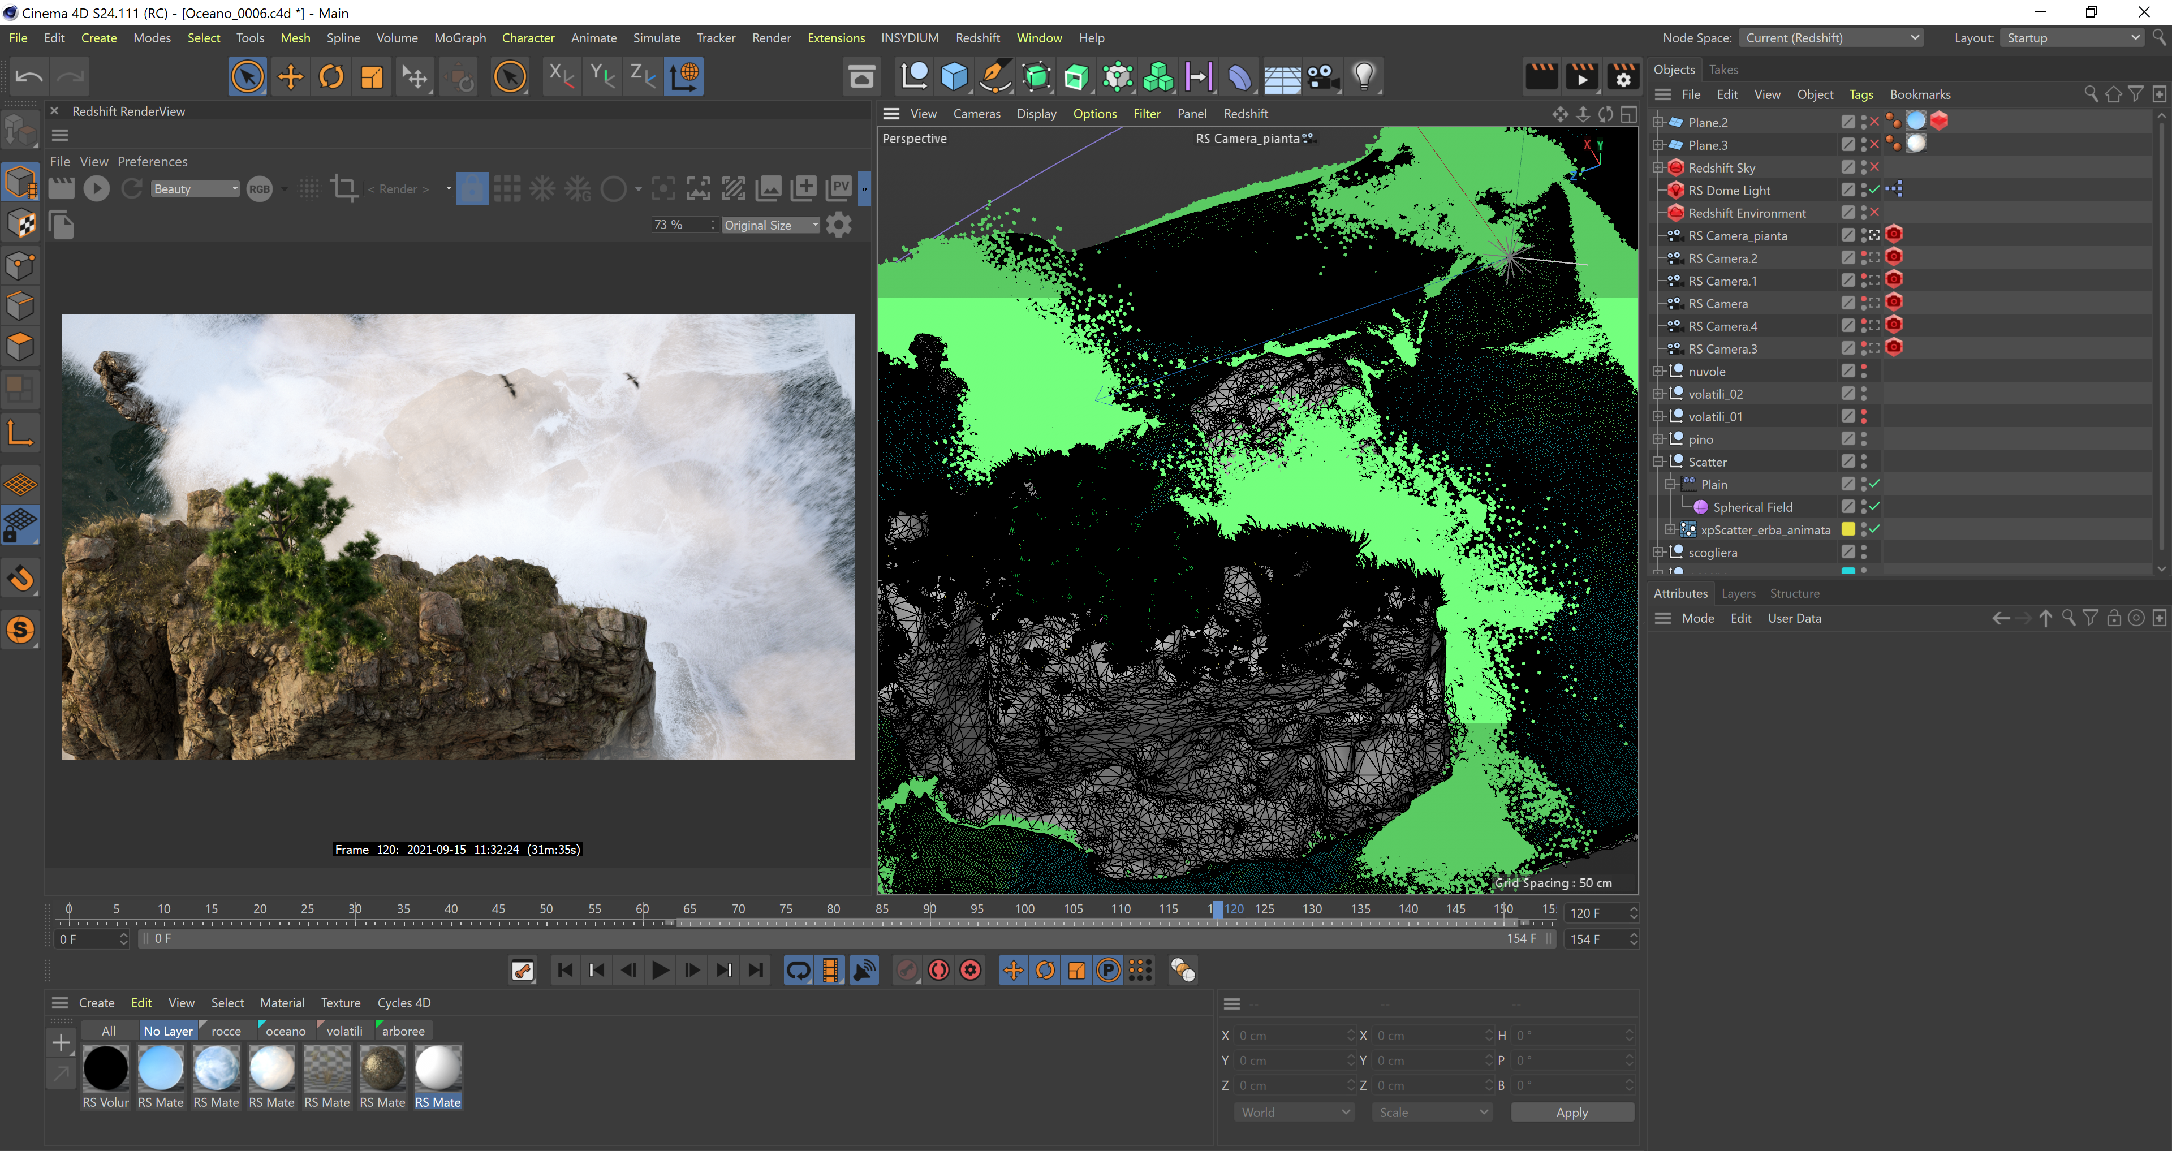Open the MoGraph menu
This screenshot has height=1151, width=2172.
459,38
